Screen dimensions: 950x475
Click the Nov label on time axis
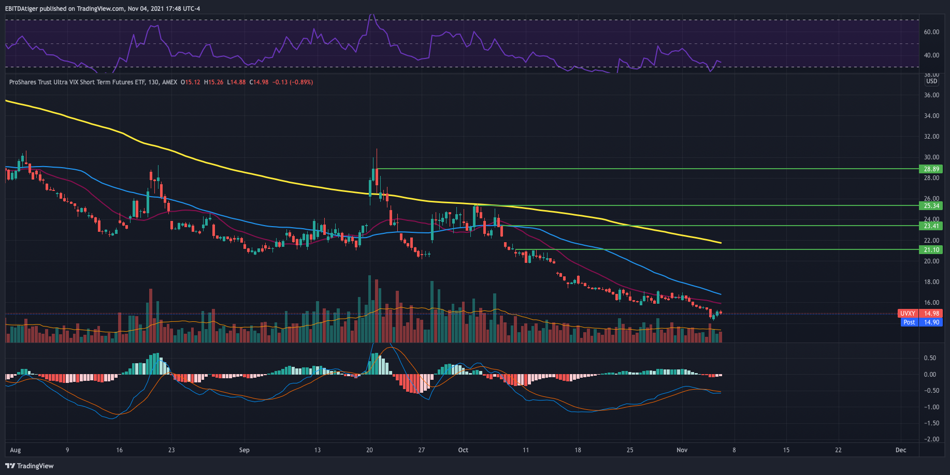(682, 450)
